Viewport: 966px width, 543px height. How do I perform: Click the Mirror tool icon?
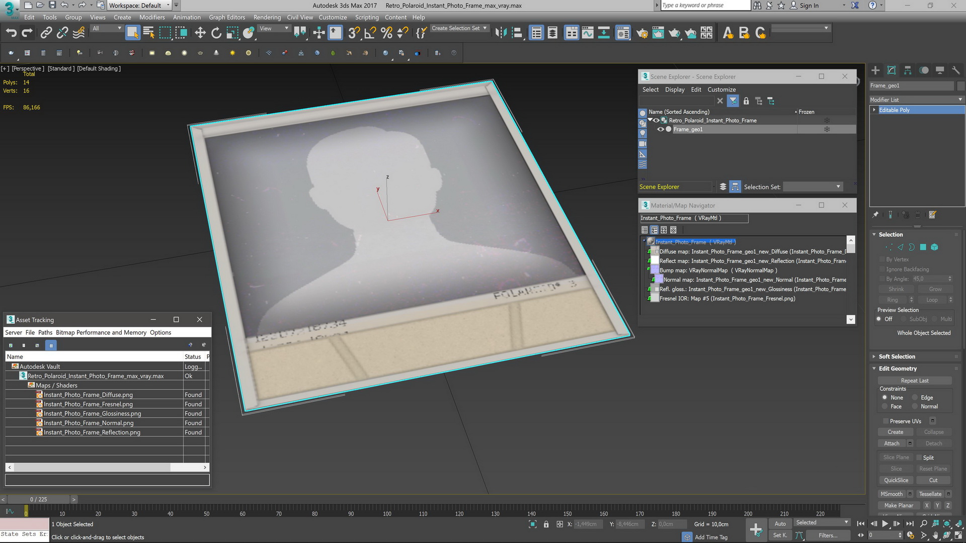click(501, 33)
